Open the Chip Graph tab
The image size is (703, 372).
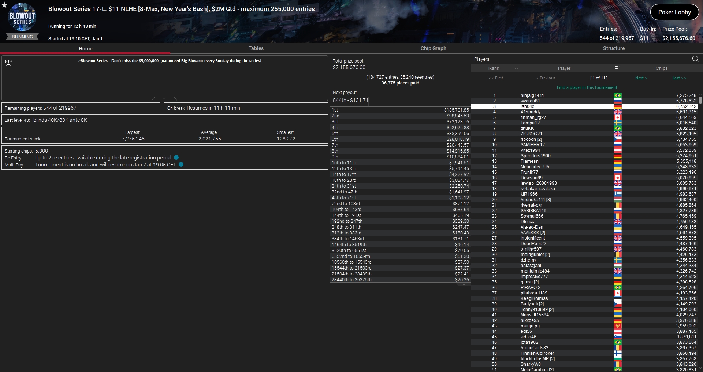433,48
